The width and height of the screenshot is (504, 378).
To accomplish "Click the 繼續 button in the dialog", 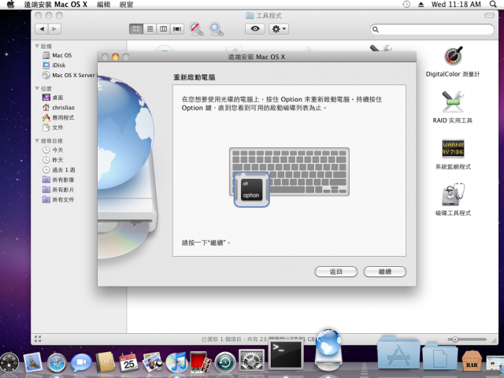I will 385,272.
